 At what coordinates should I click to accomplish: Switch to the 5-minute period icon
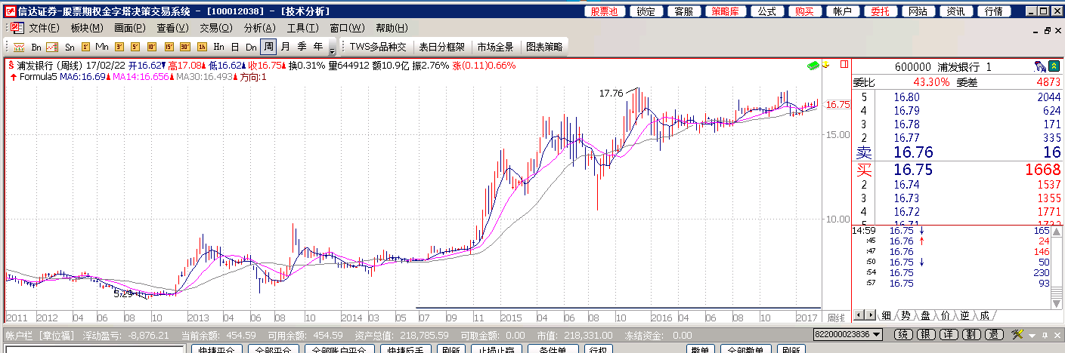pos(135,47)
